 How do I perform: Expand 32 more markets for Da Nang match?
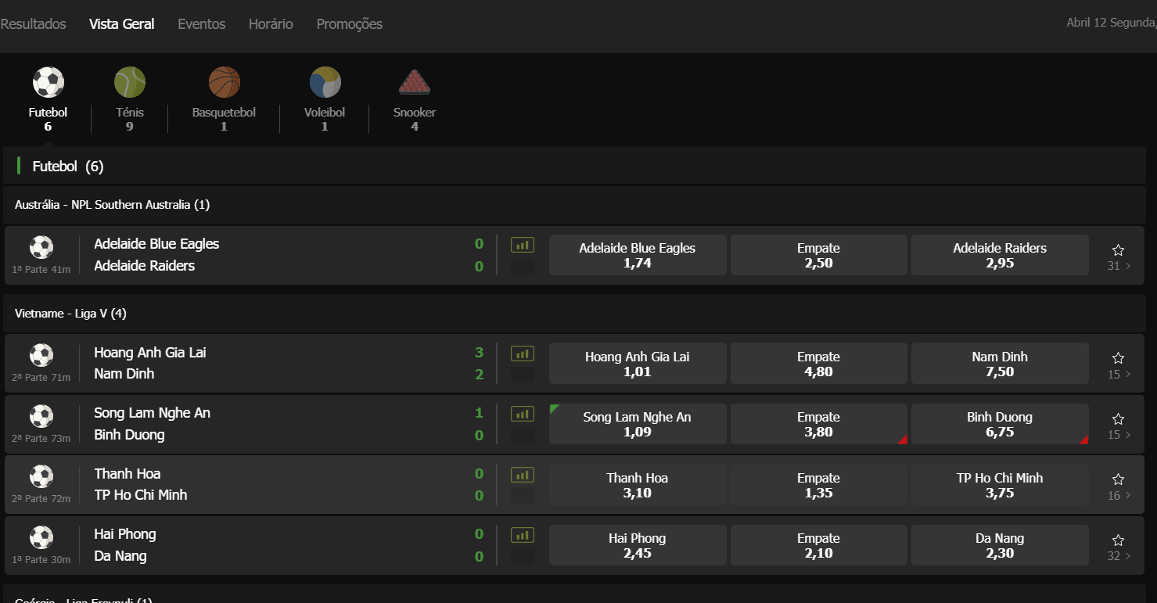click(1119, 556)
